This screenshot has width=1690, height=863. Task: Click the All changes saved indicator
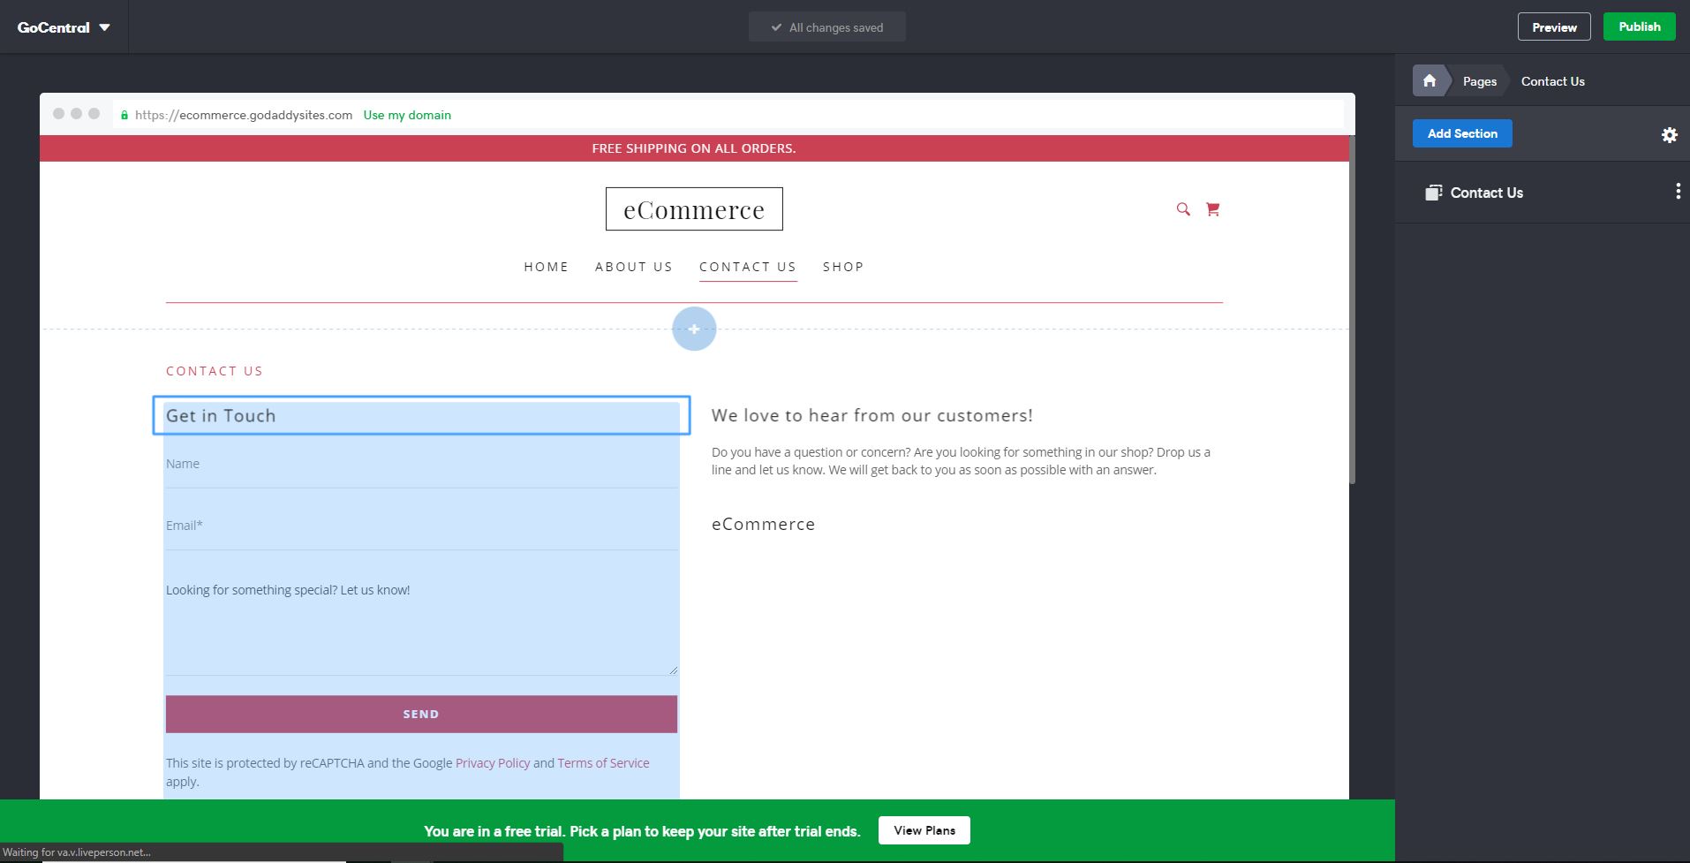coord(827,27)
